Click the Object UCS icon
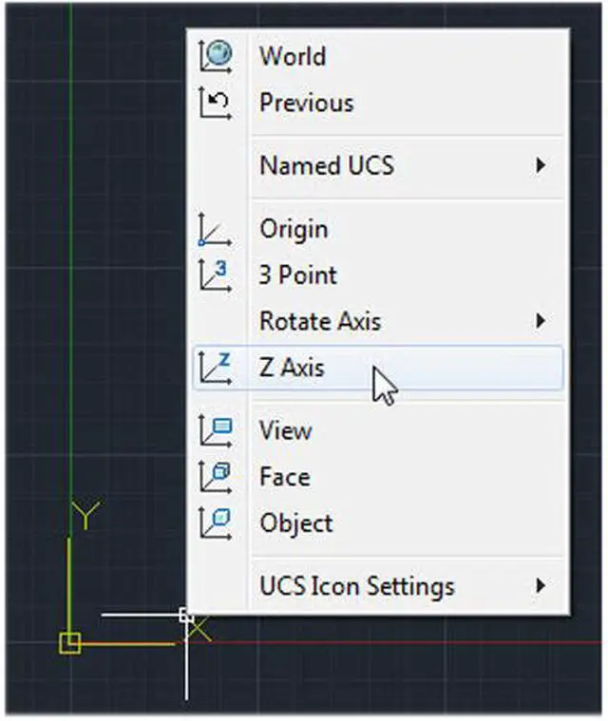This screenshot has height=721, width=608. [216, 523]
